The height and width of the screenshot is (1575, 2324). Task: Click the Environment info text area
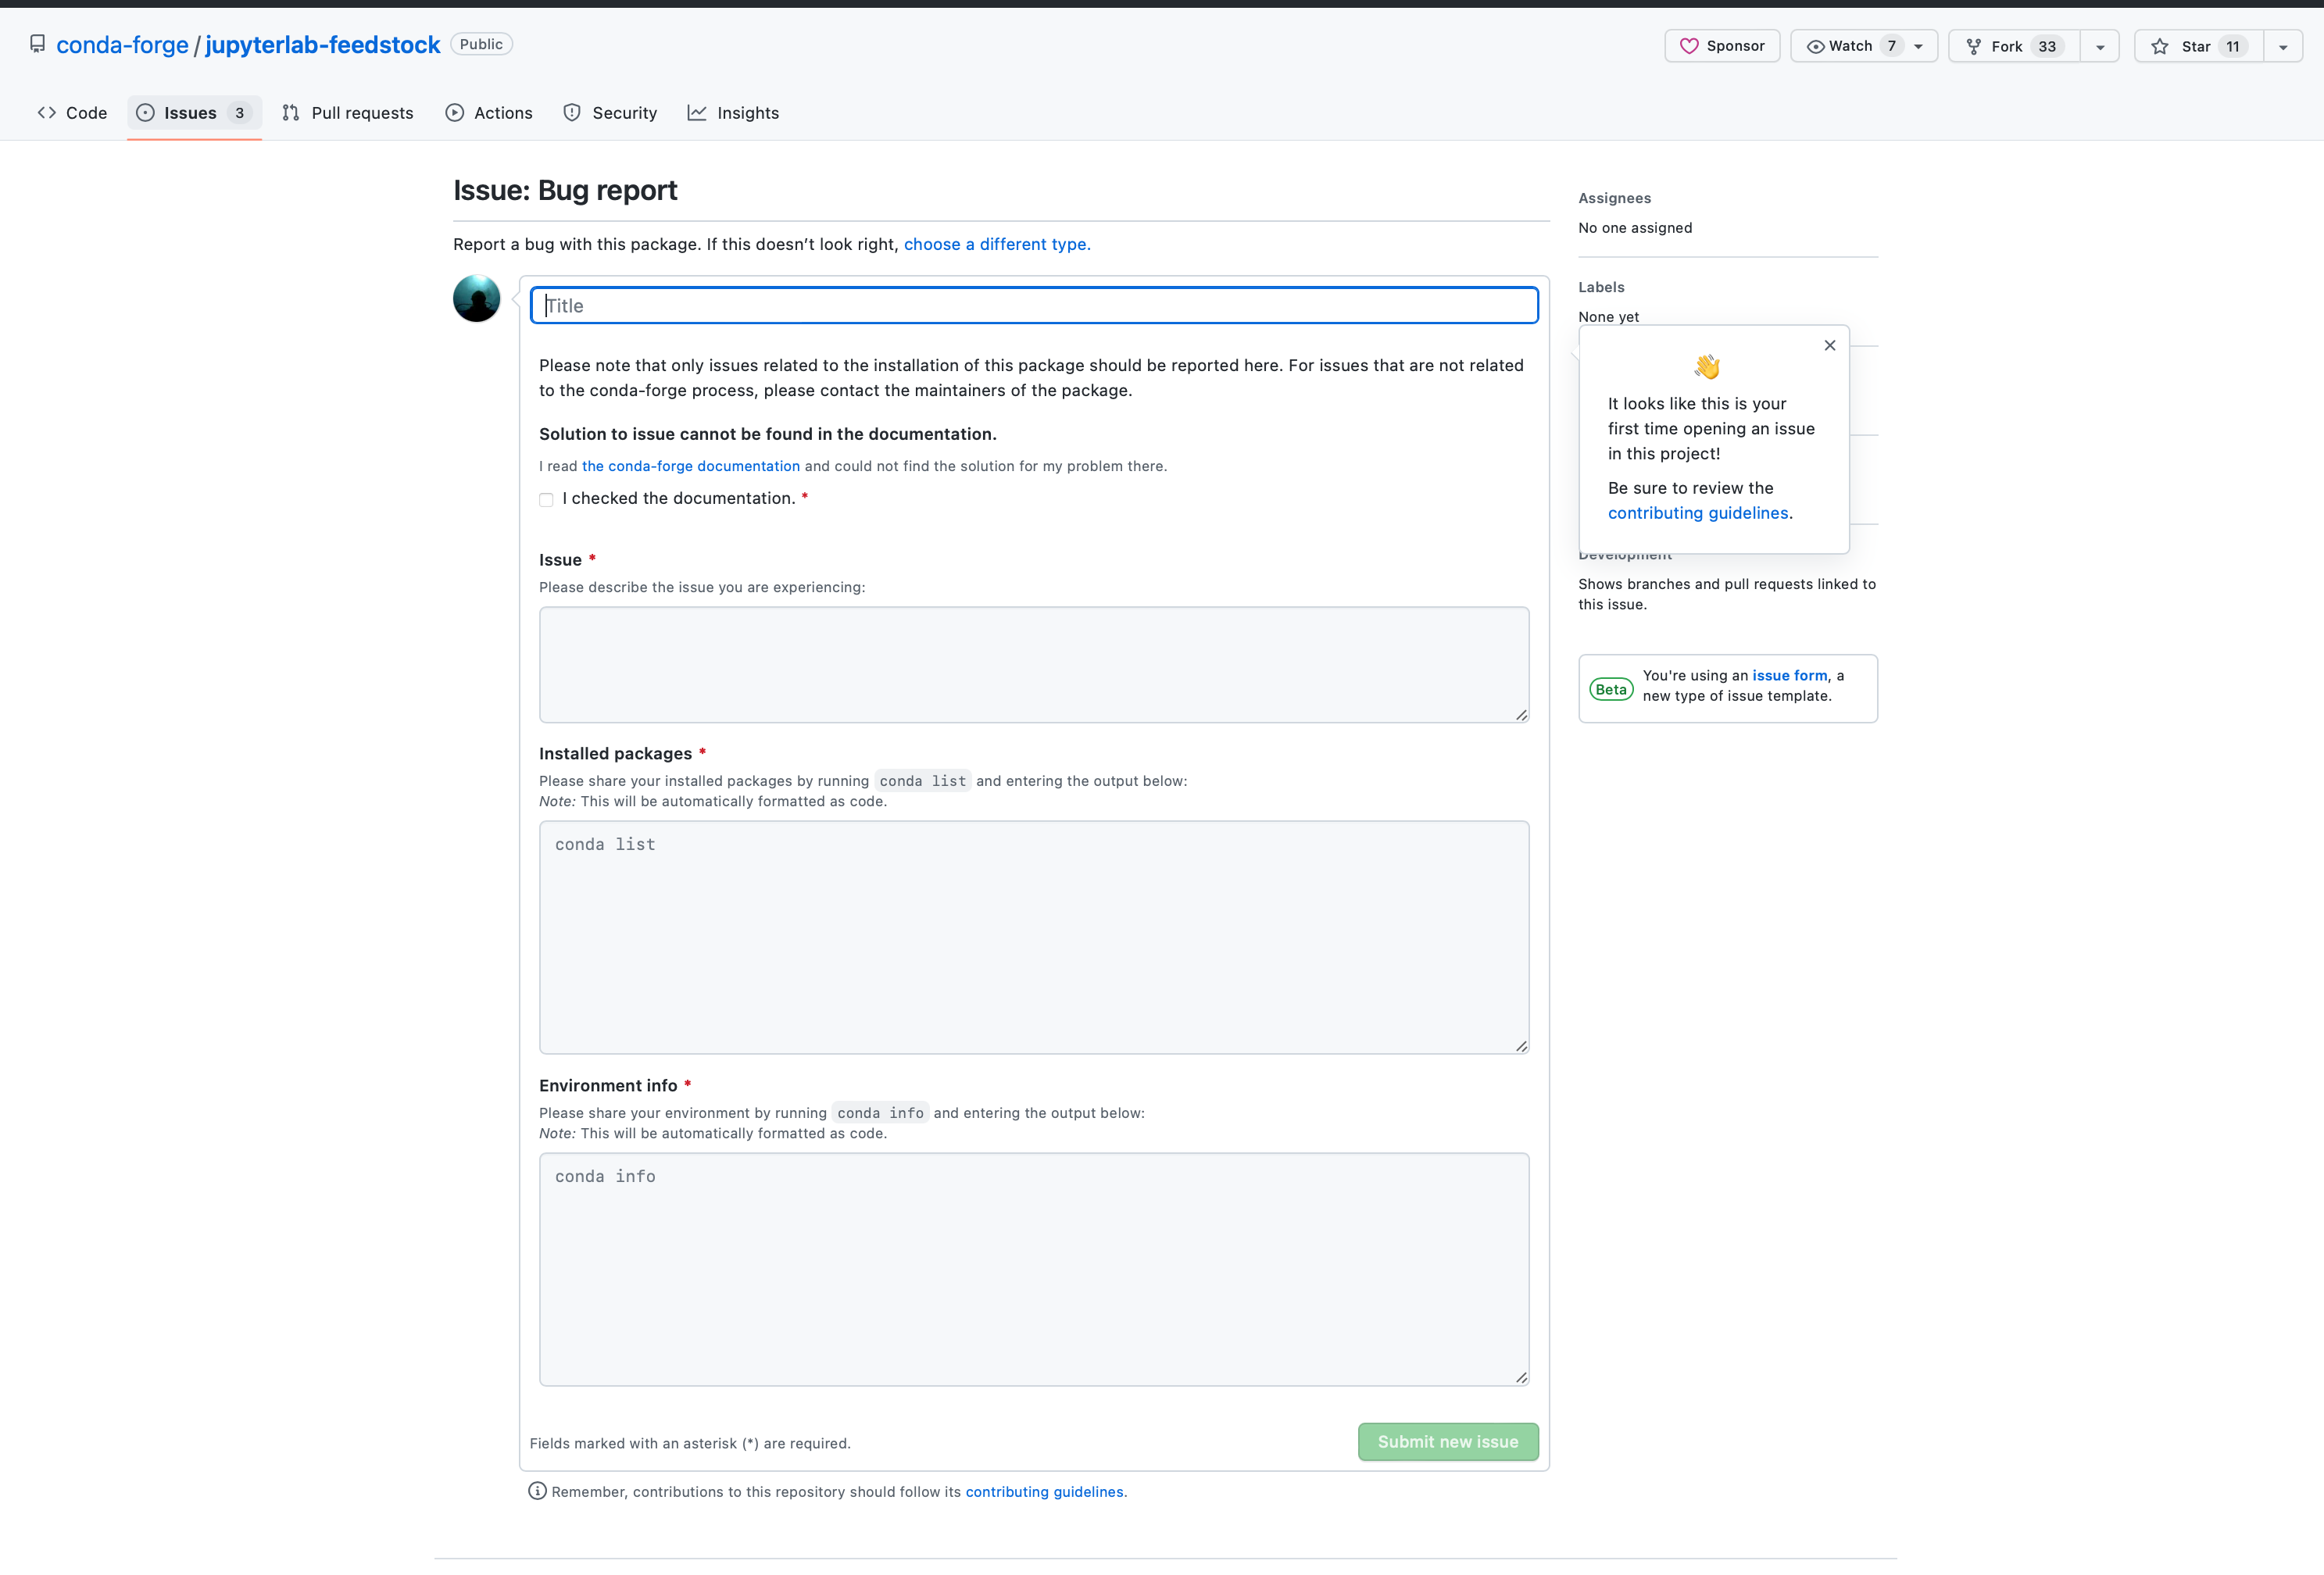click(1034, 1269)
